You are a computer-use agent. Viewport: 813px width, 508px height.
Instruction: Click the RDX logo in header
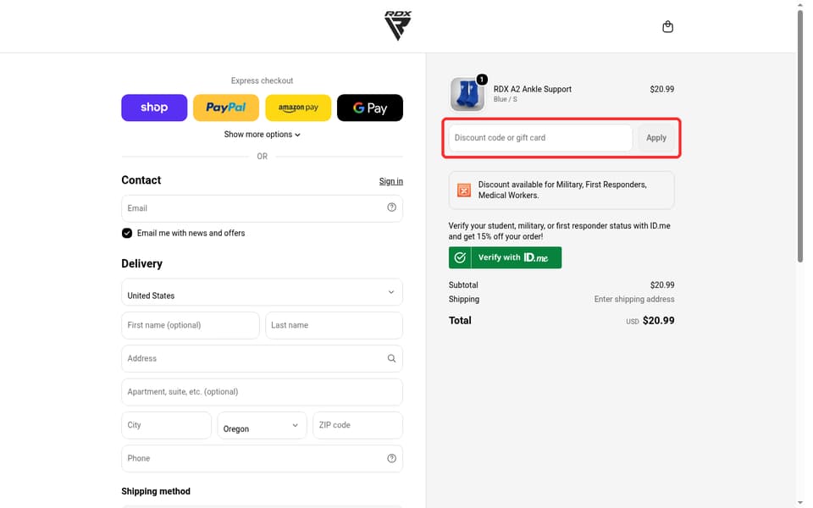point(398,25)
